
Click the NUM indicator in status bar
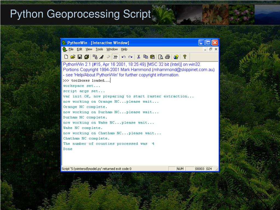(x=180, y=169)
